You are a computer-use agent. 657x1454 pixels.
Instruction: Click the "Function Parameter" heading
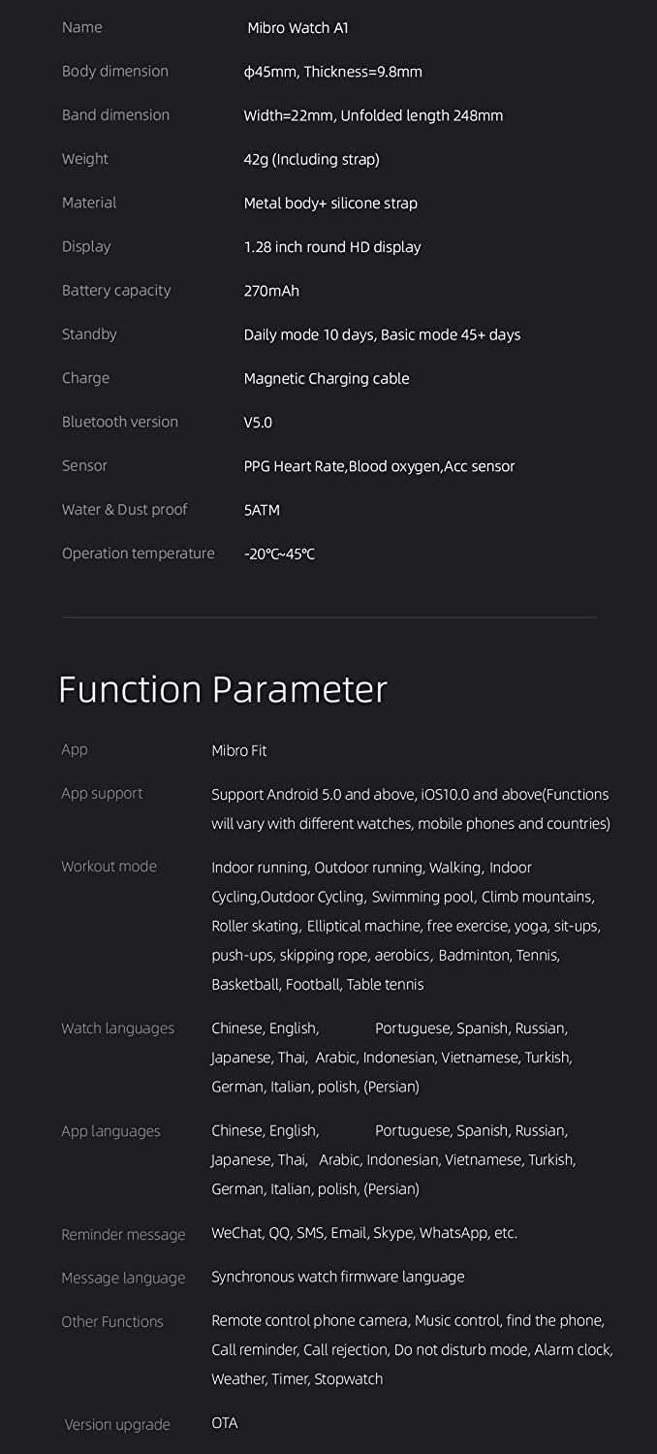(223, 689)
